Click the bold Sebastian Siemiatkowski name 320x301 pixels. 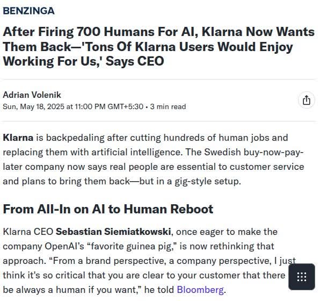coord(113,232)
